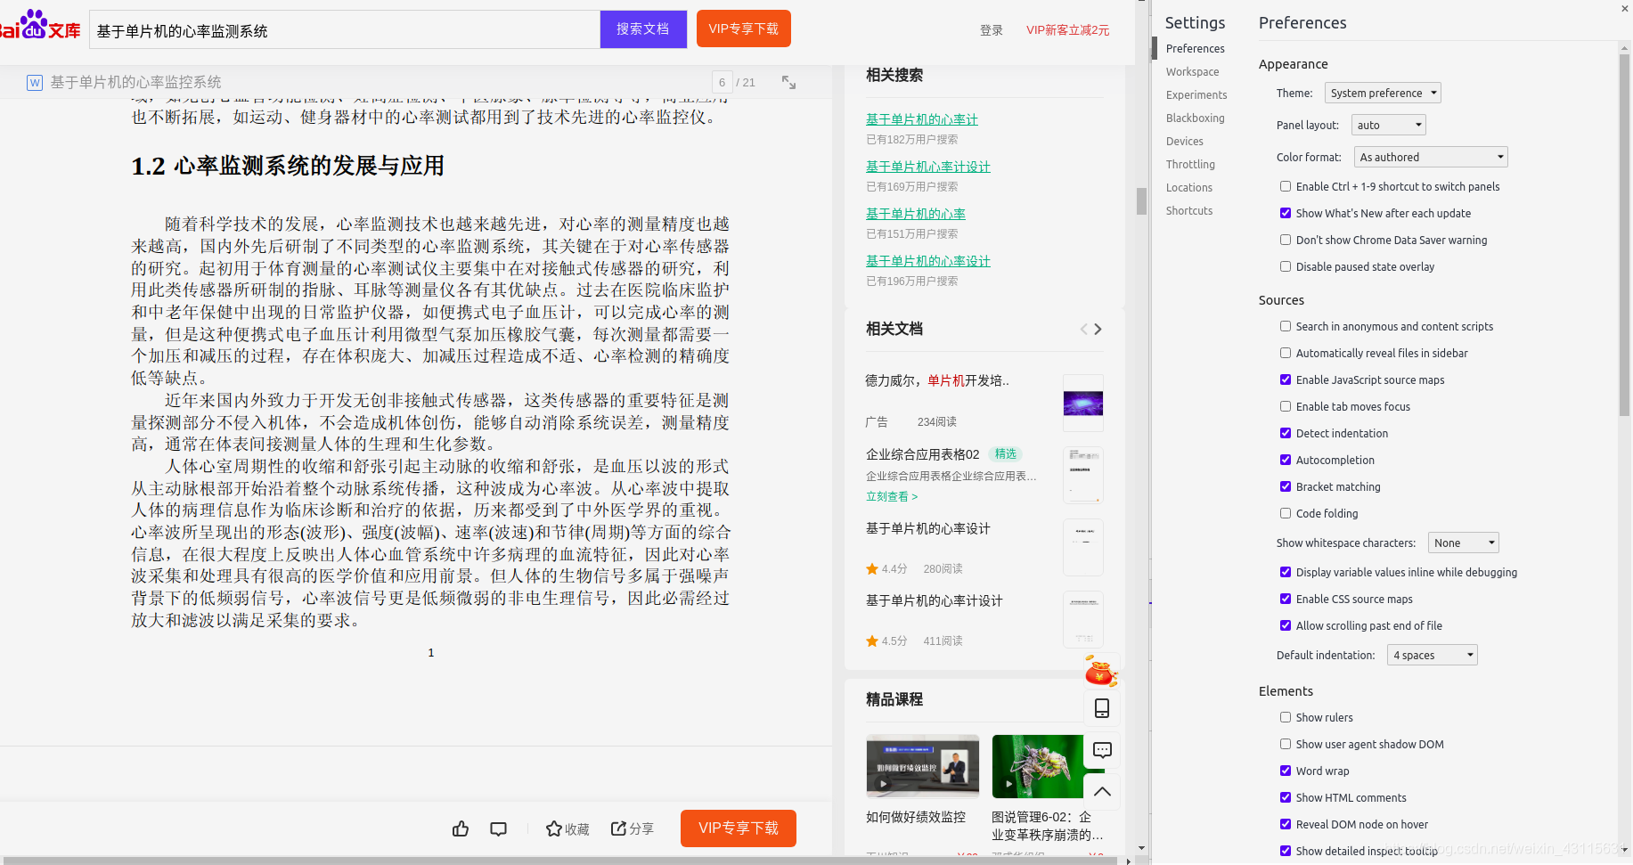Enable Code folding checkbox
1633x865 pixels.
pos(1286,513)
